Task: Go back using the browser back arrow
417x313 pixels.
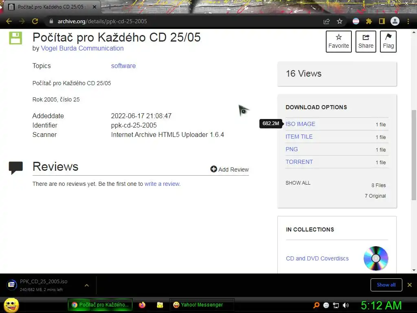Action: [9, 21]
